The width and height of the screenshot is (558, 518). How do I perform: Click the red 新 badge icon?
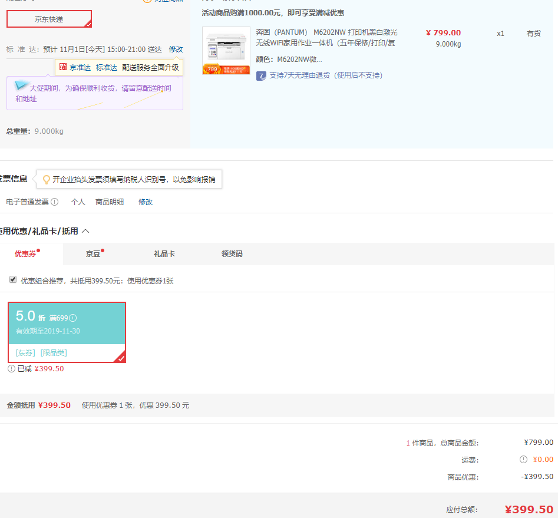point(63,67)
